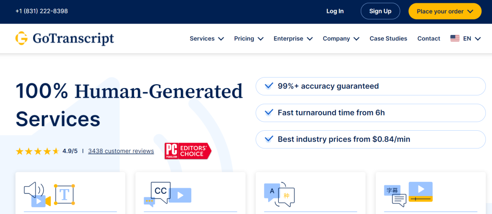492x214 pixels.
Task: Click the 99%+ accuracy guaranteed checkmark
Action: click(x=269, y=86)
